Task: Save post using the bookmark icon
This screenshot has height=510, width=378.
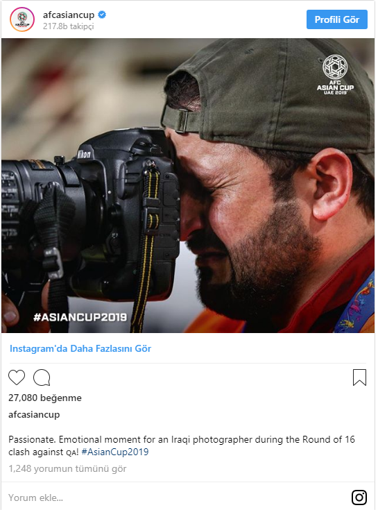Action: tap(359, 377)
